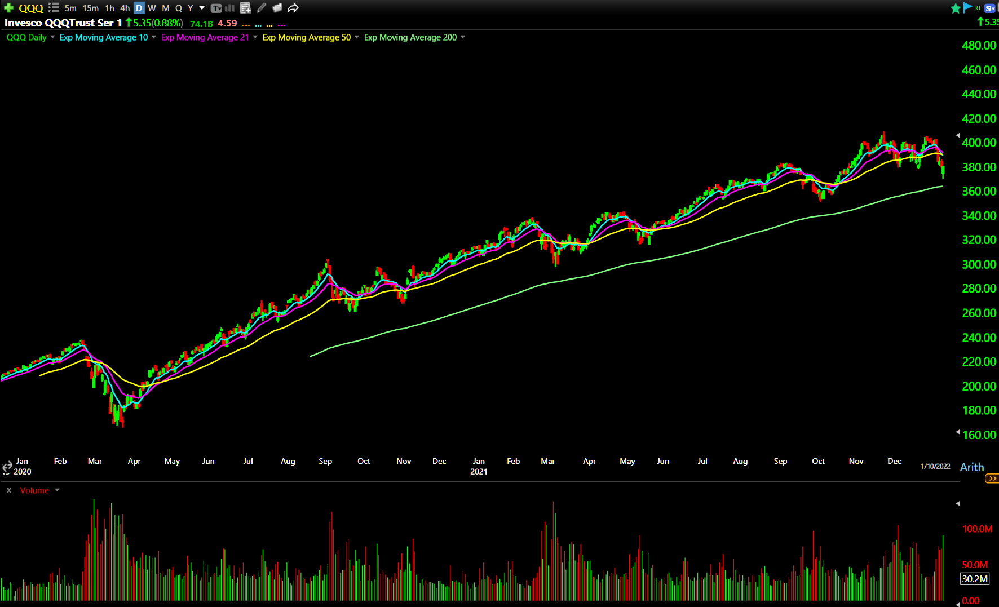Select the Daily 'D' timeframe
Image resolution: width=999 pixels, height=607 pixels.
click(x=139, y=8)
